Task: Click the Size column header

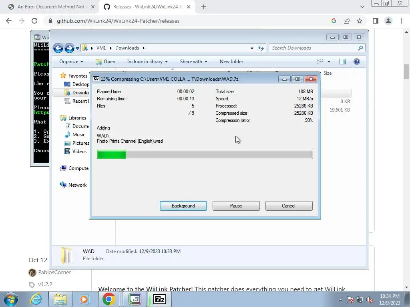Action: tap(328, 73)
